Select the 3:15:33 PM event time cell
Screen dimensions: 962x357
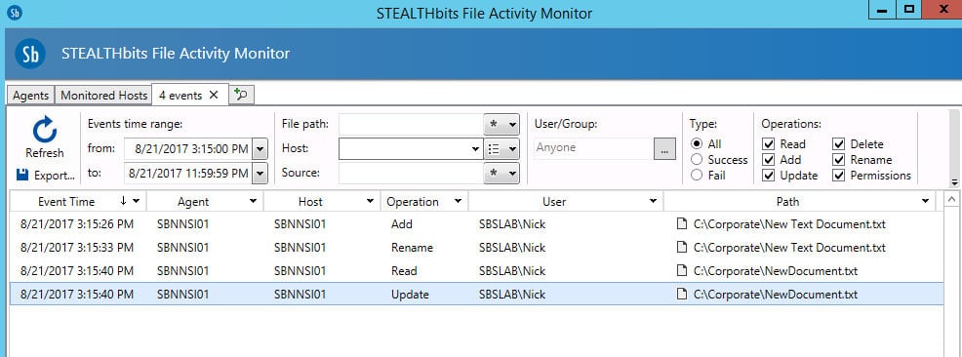point(77,248)
